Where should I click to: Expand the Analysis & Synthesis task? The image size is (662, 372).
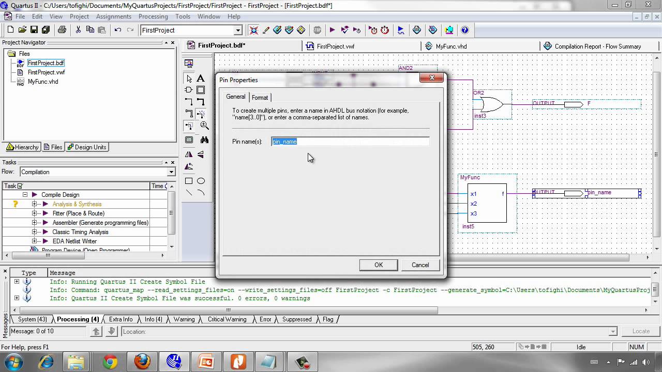tap(35, 204)
